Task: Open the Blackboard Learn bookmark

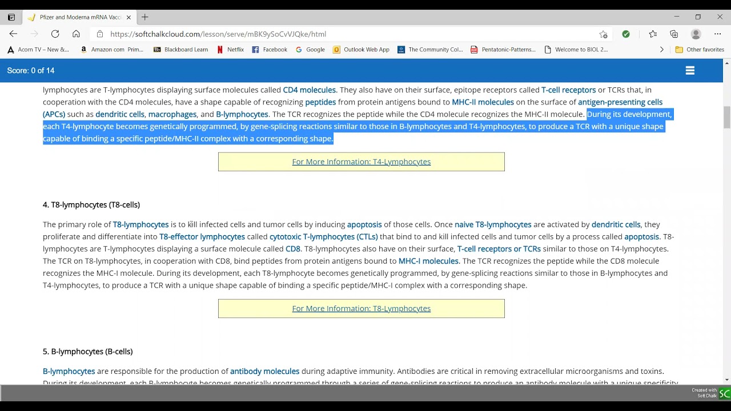Action: (181, 50)
